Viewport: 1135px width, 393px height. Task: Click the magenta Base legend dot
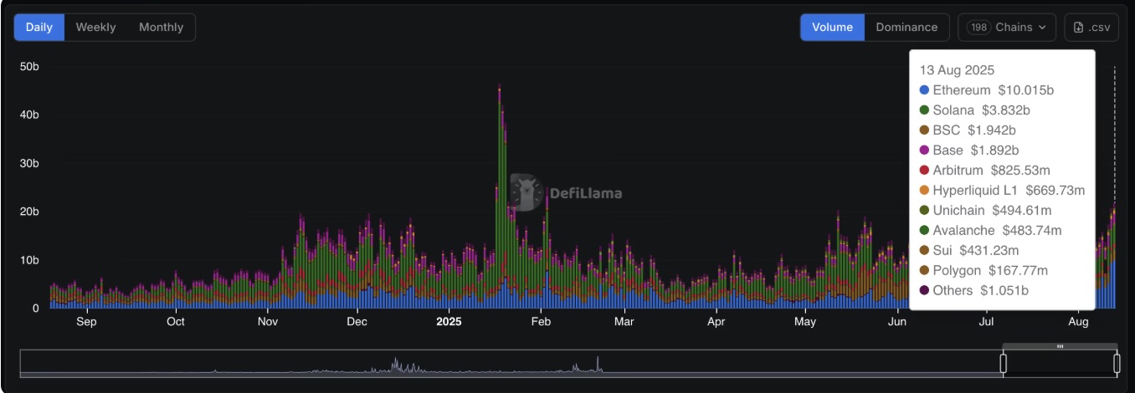[924, 150]
